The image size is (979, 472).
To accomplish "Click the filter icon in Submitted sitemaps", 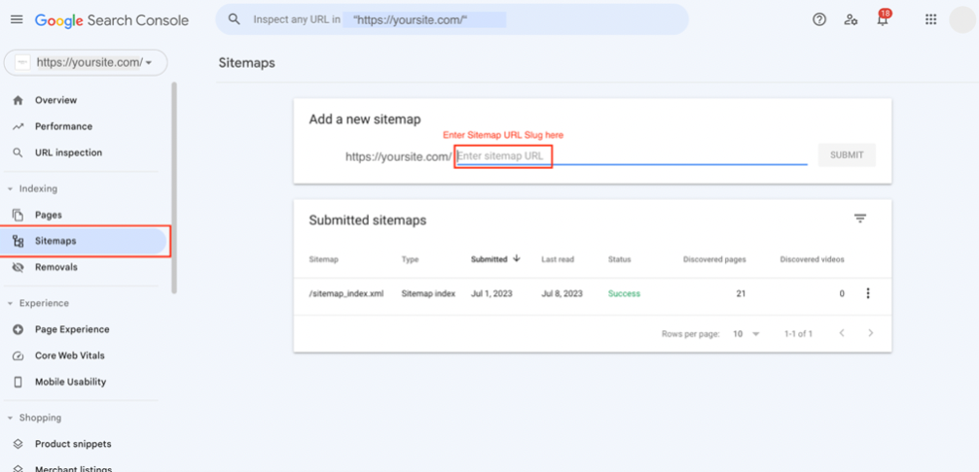I will coord(860,219).
